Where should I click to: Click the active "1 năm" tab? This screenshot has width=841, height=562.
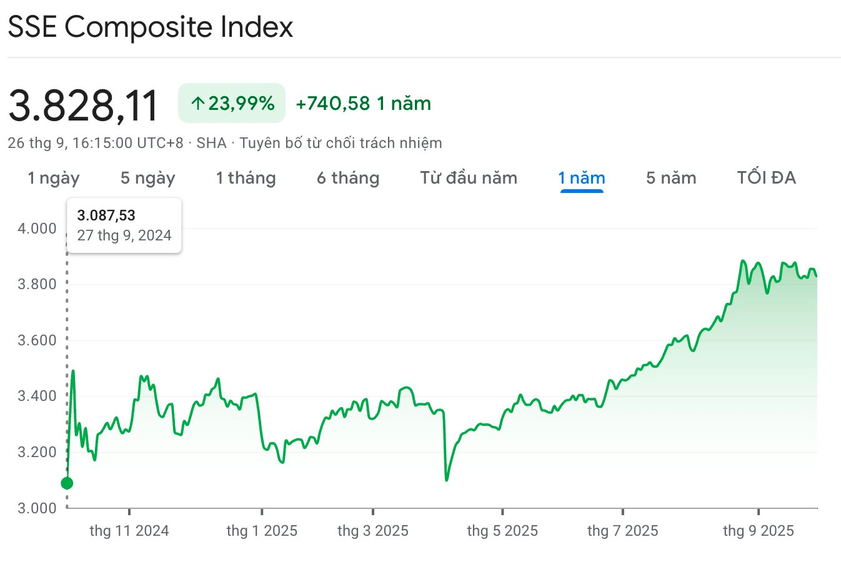pyautogui.click(x=581, y=178)
